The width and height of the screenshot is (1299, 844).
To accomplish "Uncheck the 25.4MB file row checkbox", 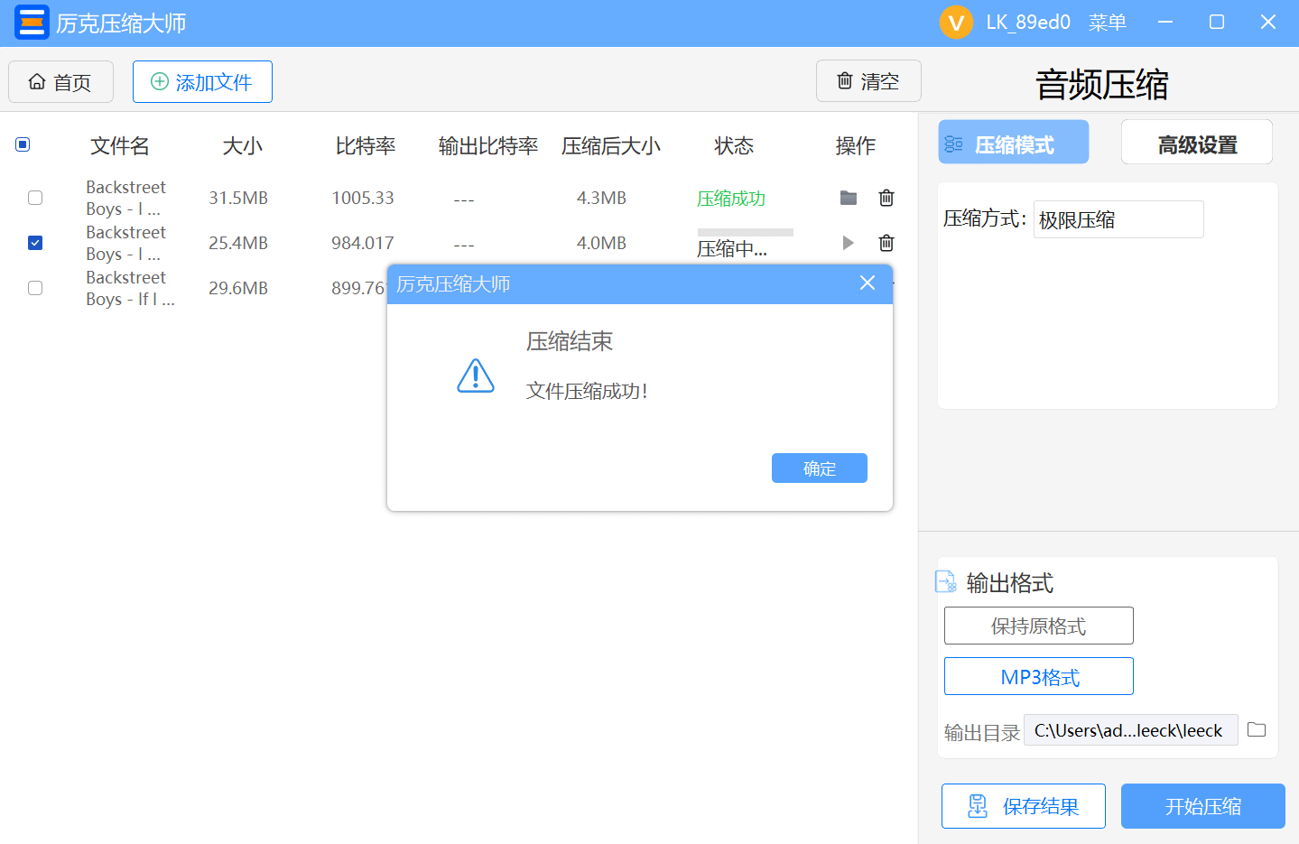I will tap(35, 243).
